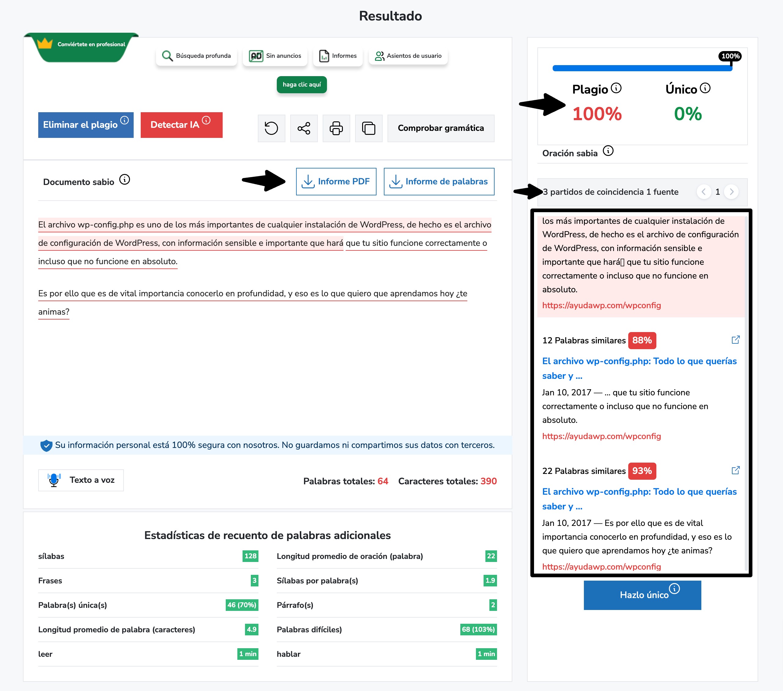Viewport: 783px width, 691px height.
Task: Click Longitud promedio de oración value 22
Action: click(x=491, y=556)
